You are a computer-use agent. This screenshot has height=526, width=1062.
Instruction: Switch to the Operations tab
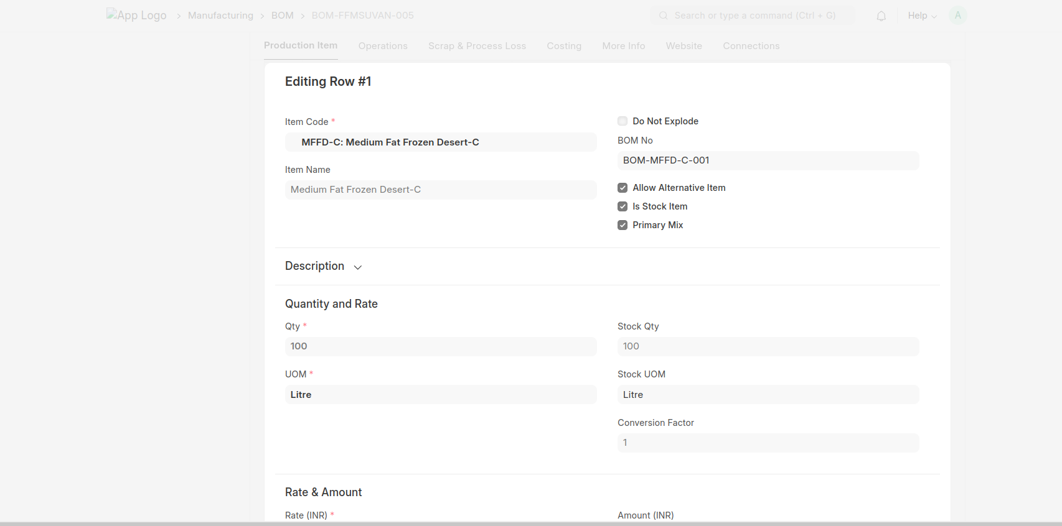click(x=383, y=46)
